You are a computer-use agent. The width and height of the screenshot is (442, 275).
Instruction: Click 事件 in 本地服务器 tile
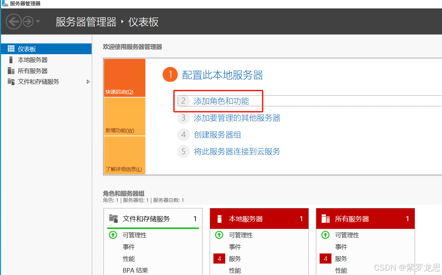pos(235,247)
